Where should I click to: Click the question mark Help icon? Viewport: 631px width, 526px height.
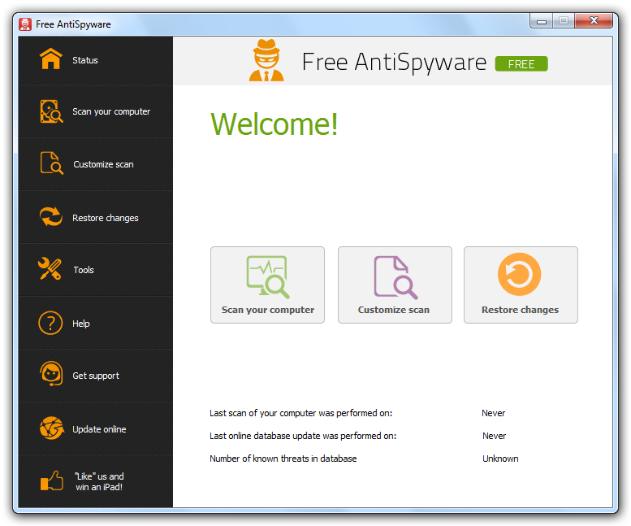50,323
